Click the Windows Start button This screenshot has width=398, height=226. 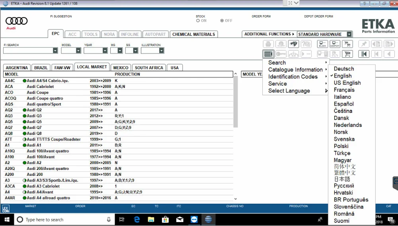(7, 219)
